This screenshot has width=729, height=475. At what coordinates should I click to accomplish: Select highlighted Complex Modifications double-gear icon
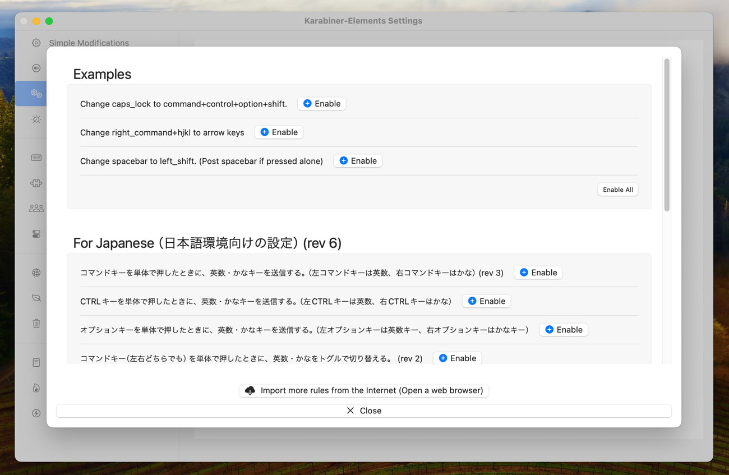36,93
